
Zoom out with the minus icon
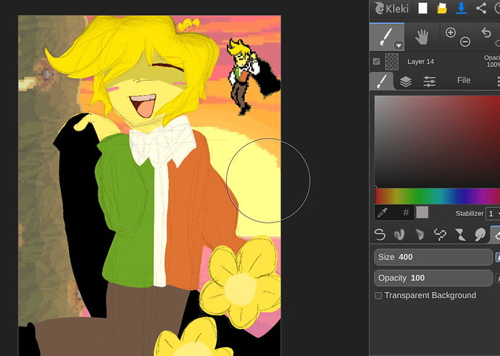click(465, 42)
